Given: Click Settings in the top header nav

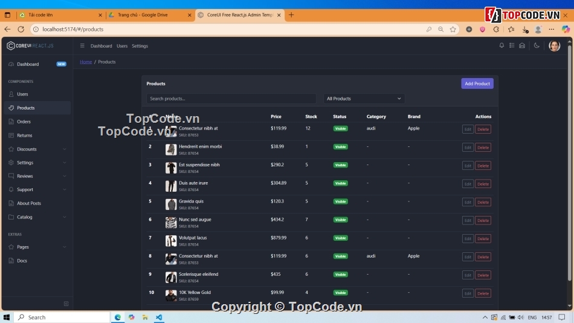Looking at the screenshot, I should coord(140,46).
